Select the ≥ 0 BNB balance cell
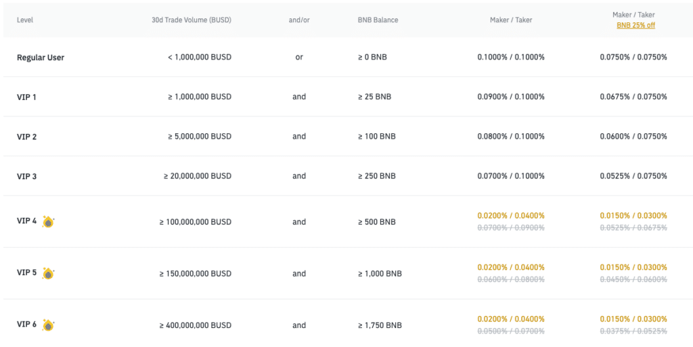The height and width of the screenshot is (347, 693). click(x=372, y=57)
